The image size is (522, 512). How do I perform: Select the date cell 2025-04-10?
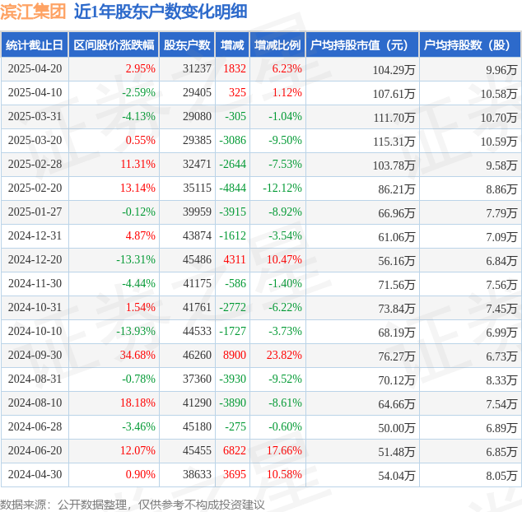coord(35,92)
